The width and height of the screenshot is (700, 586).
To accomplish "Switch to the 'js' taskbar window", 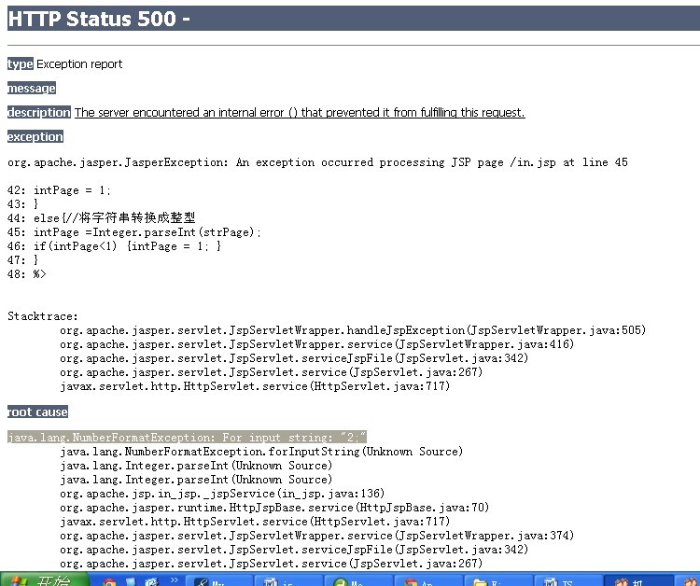I will pyautogui.click(x=287, y=581).
